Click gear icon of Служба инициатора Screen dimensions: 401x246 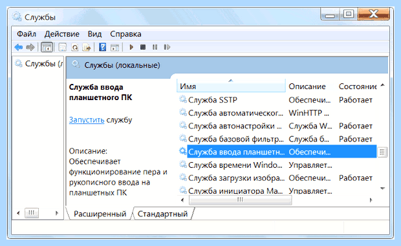182,190
